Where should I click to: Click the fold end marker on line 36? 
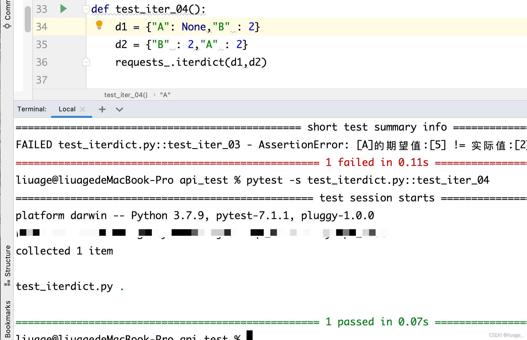(86, 62)
